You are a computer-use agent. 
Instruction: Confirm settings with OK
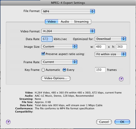(122, 122)
